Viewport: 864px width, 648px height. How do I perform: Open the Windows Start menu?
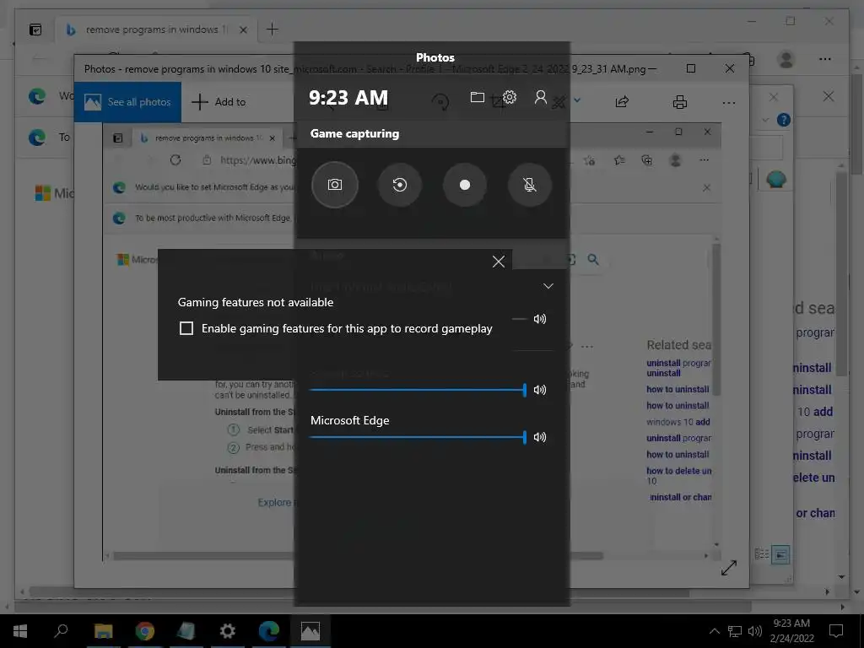click(x=20, y=631)
